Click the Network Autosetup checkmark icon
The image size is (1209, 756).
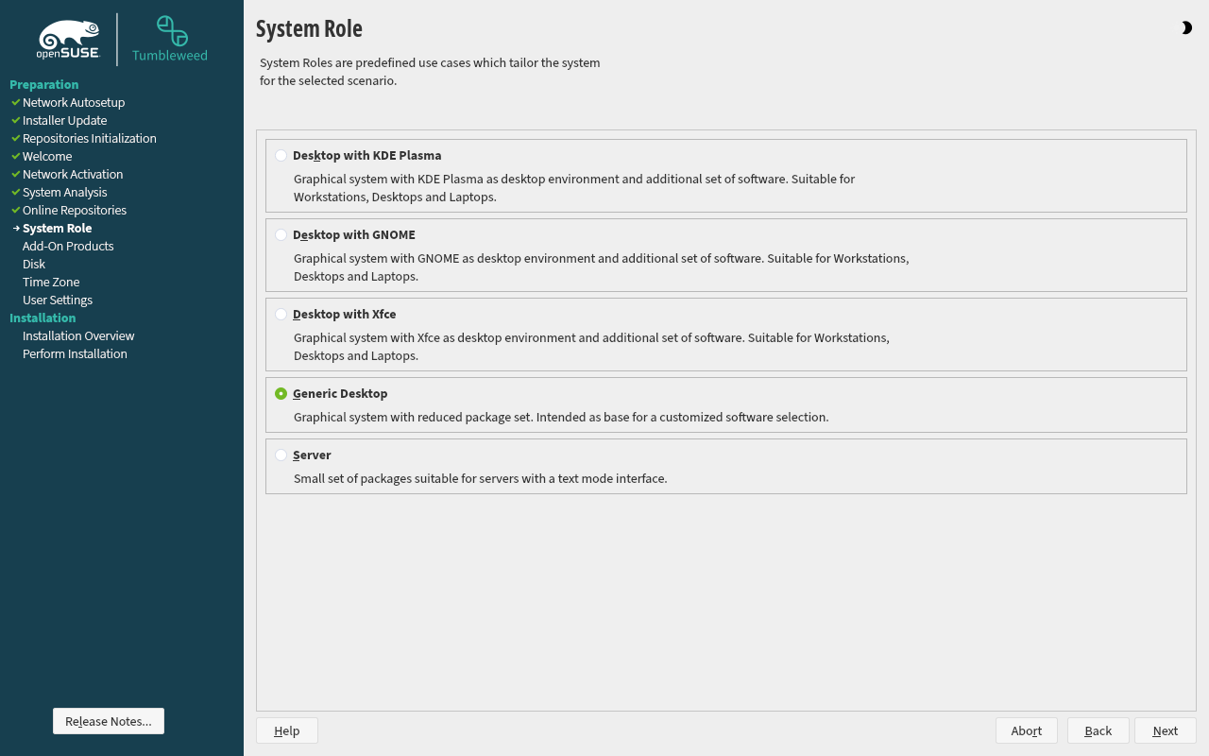(x=16, y=102)
